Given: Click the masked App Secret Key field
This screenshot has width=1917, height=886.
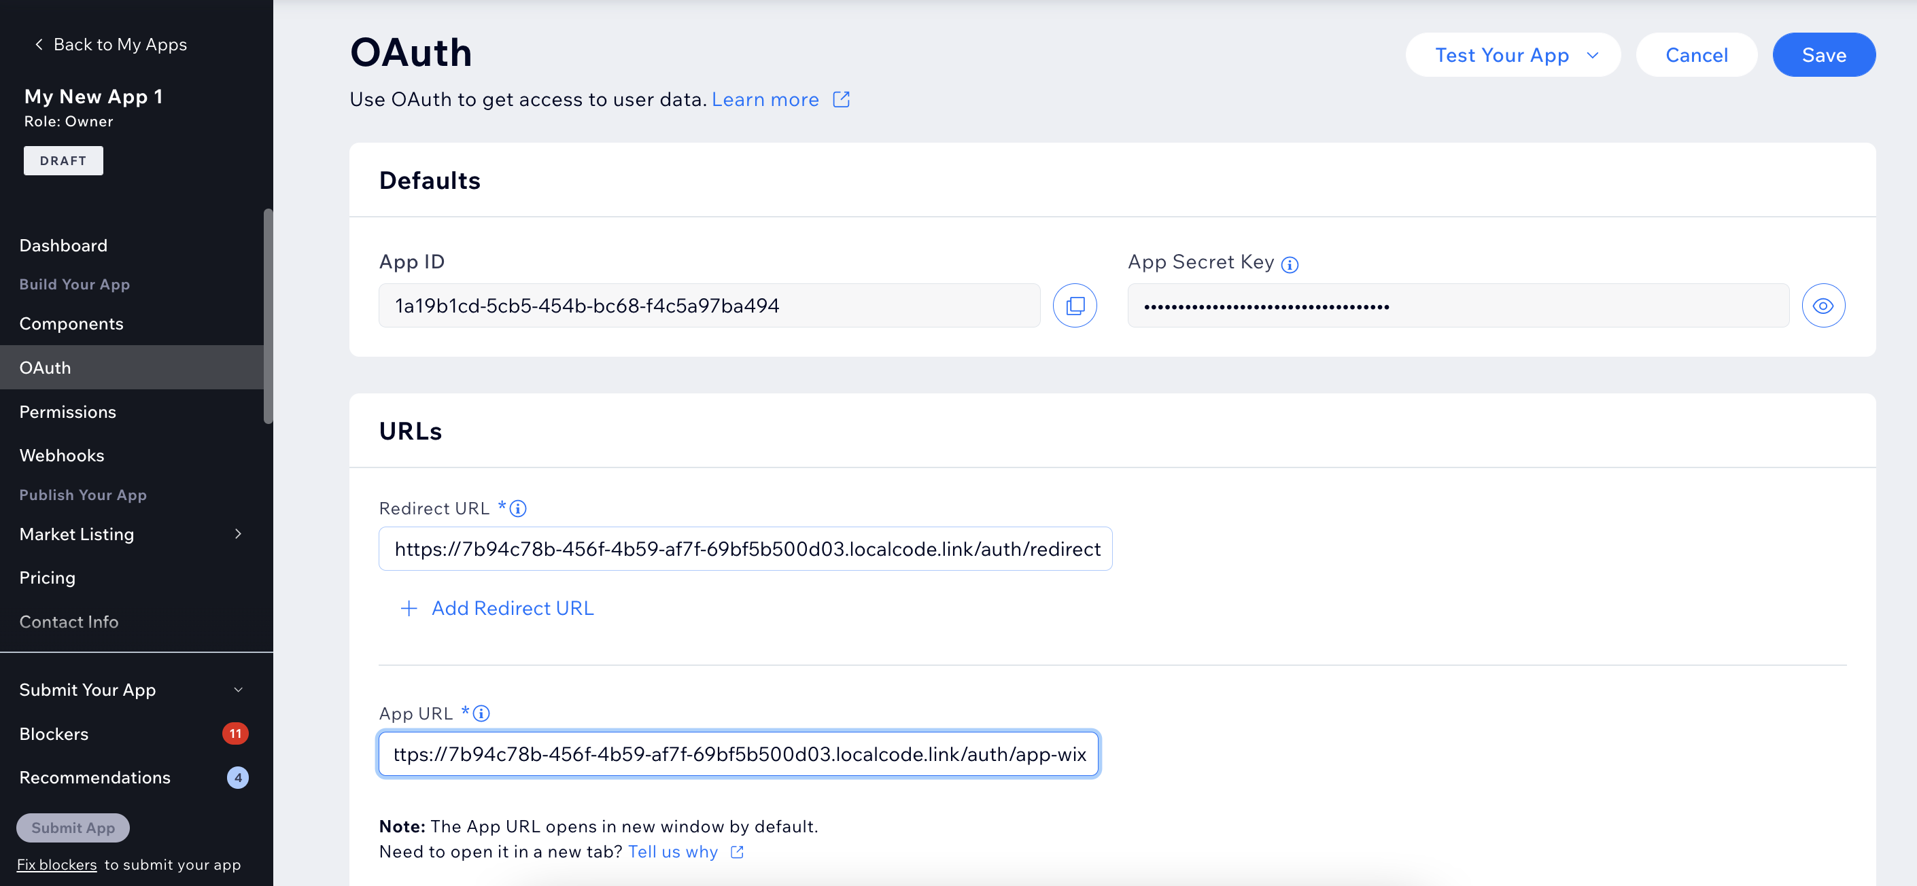Looking at the screenshot, I should pyautogui.click(x=1458, y=306).
